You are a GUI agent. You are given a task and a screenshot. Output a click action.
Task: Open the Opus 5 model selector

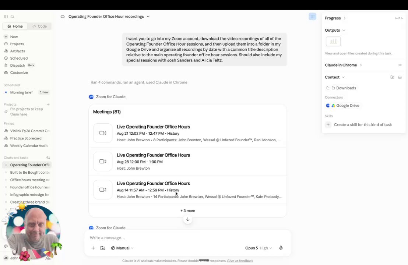coord(252,248)
